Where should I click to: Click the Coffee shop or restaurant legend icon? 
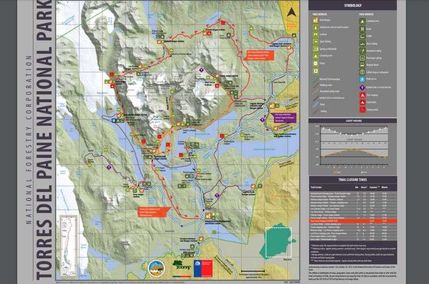pos(363,72)
